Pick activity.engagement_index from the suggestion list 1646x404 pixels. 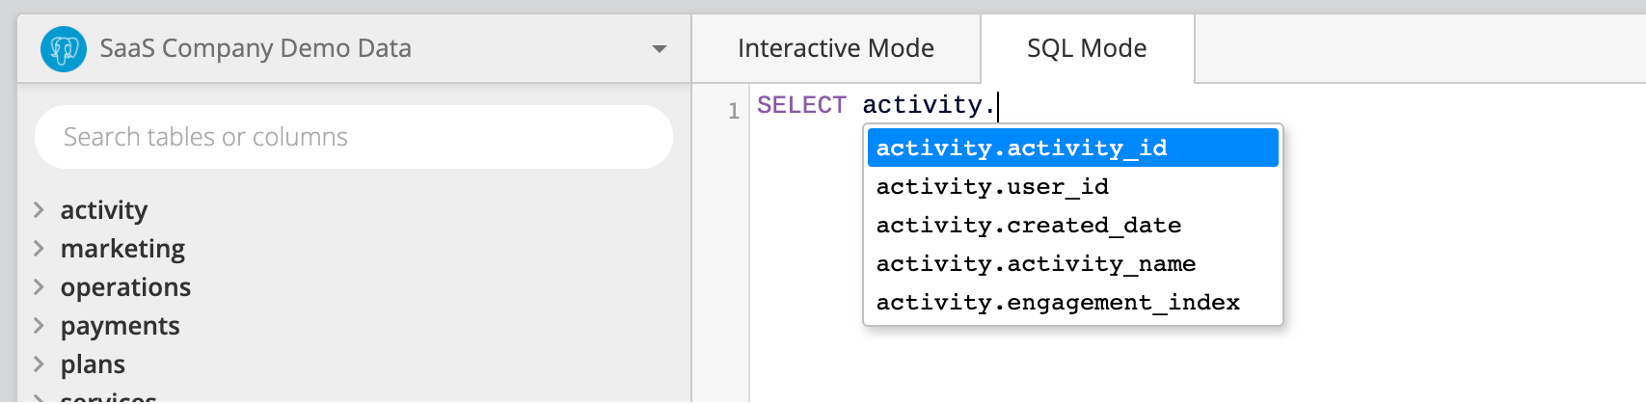pyautogui.click(x=1073, y=302)
